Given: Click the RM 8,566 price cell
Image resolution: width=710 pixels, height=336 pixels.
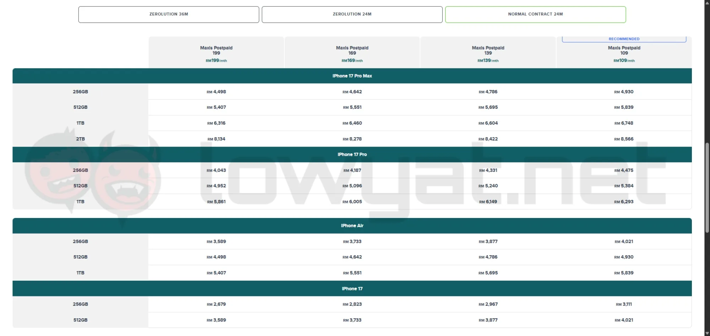Looking at the screenshot, I should click(624, 139).
